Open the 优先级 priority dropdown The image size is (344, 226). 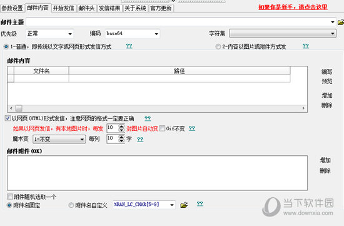(49, 34)
